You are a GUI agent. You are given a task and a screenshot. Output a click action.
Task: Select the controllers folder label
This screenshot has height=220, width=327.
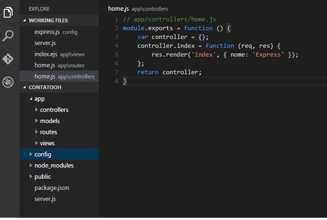[x=54, y=110]
